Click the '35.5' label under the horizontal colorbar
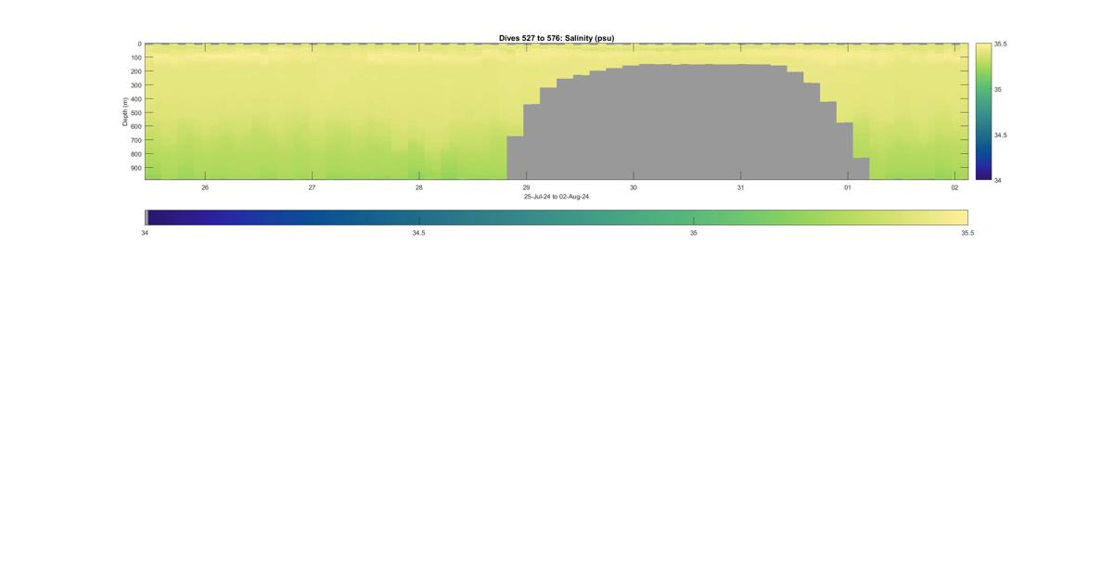This screenshot has height=577, width=1113. (x=967, y=233)
